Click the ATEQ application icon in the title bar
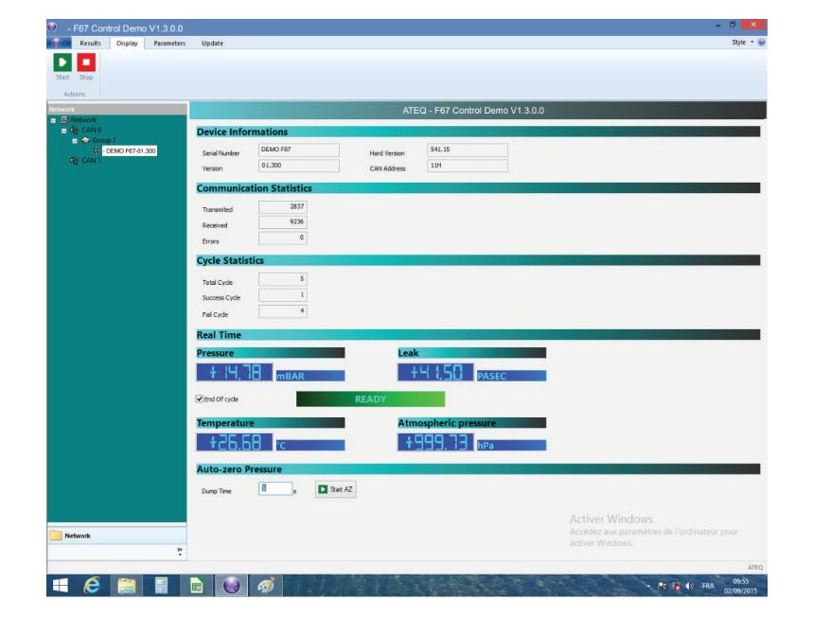This screenshot has width=813, height=618. 54,27
